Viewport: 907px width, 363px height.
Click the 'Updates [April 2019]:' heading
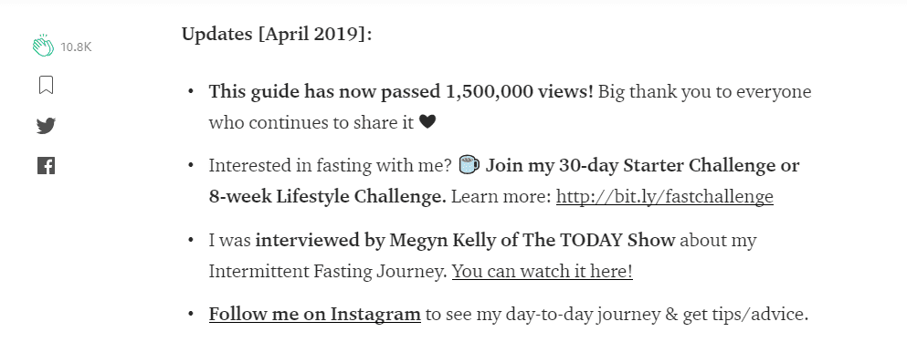tap(277, 34)
